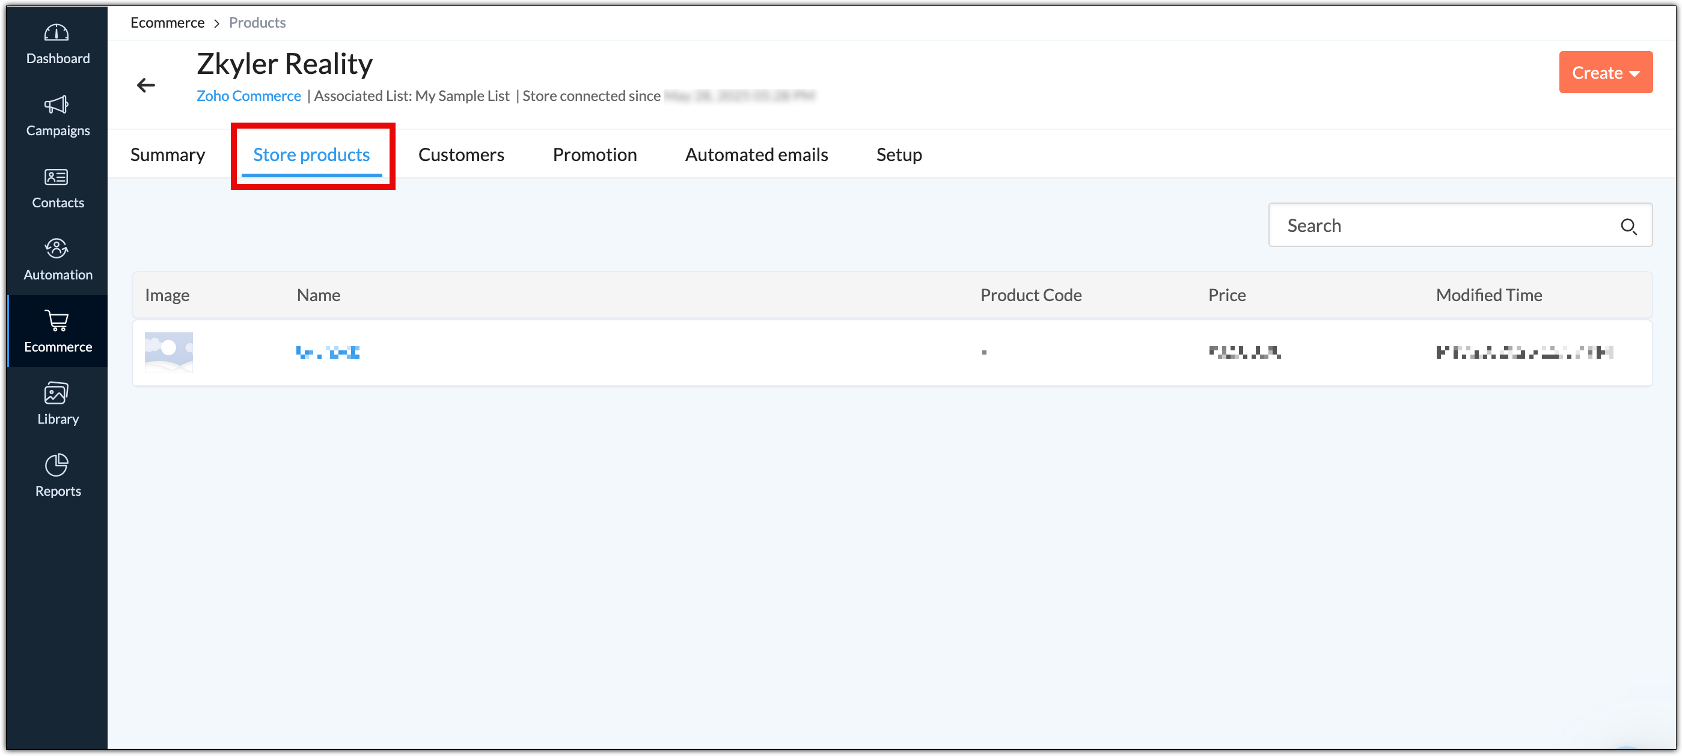Click Ecommerce in the breadcrumb
The image size is (1682, 756).
tap(167, 23)
